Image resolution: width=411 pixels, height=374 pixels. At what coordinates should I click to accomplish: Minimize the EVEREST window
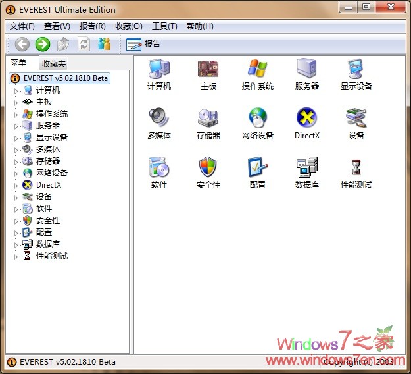tap(349, 7)
